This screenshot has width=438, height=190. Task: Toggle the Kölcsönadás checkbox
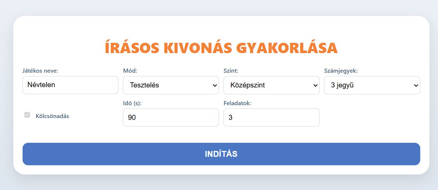point(27,115)
